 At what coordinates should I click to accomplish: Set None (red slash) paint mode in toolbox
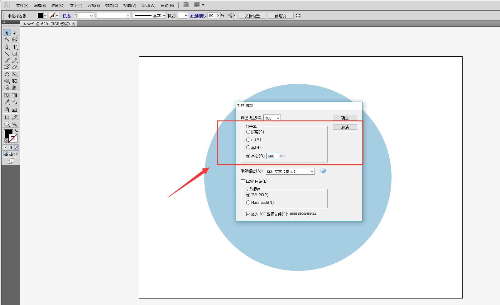[x=16, y=148]
